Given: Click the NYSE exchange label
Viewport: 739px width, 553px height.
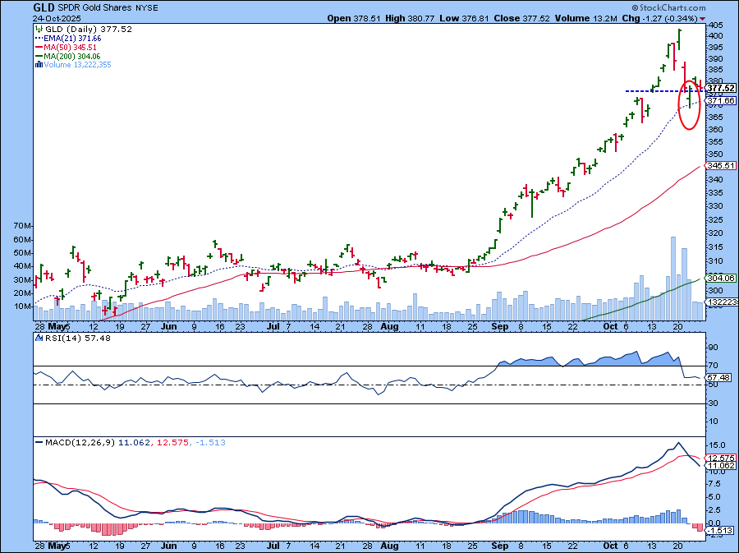Looking at the screenshot, I should tap(147, 8).
